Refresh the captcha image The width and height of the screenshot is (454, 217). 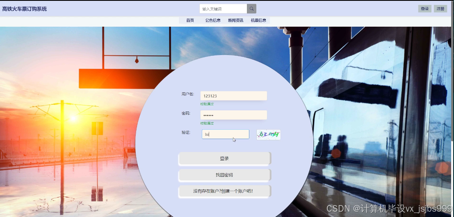point(268,135)
